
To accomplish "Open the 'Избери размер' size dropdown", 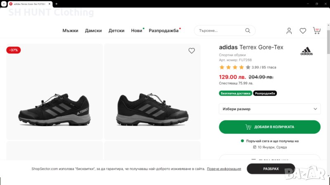I will click(x=269, y=109).
